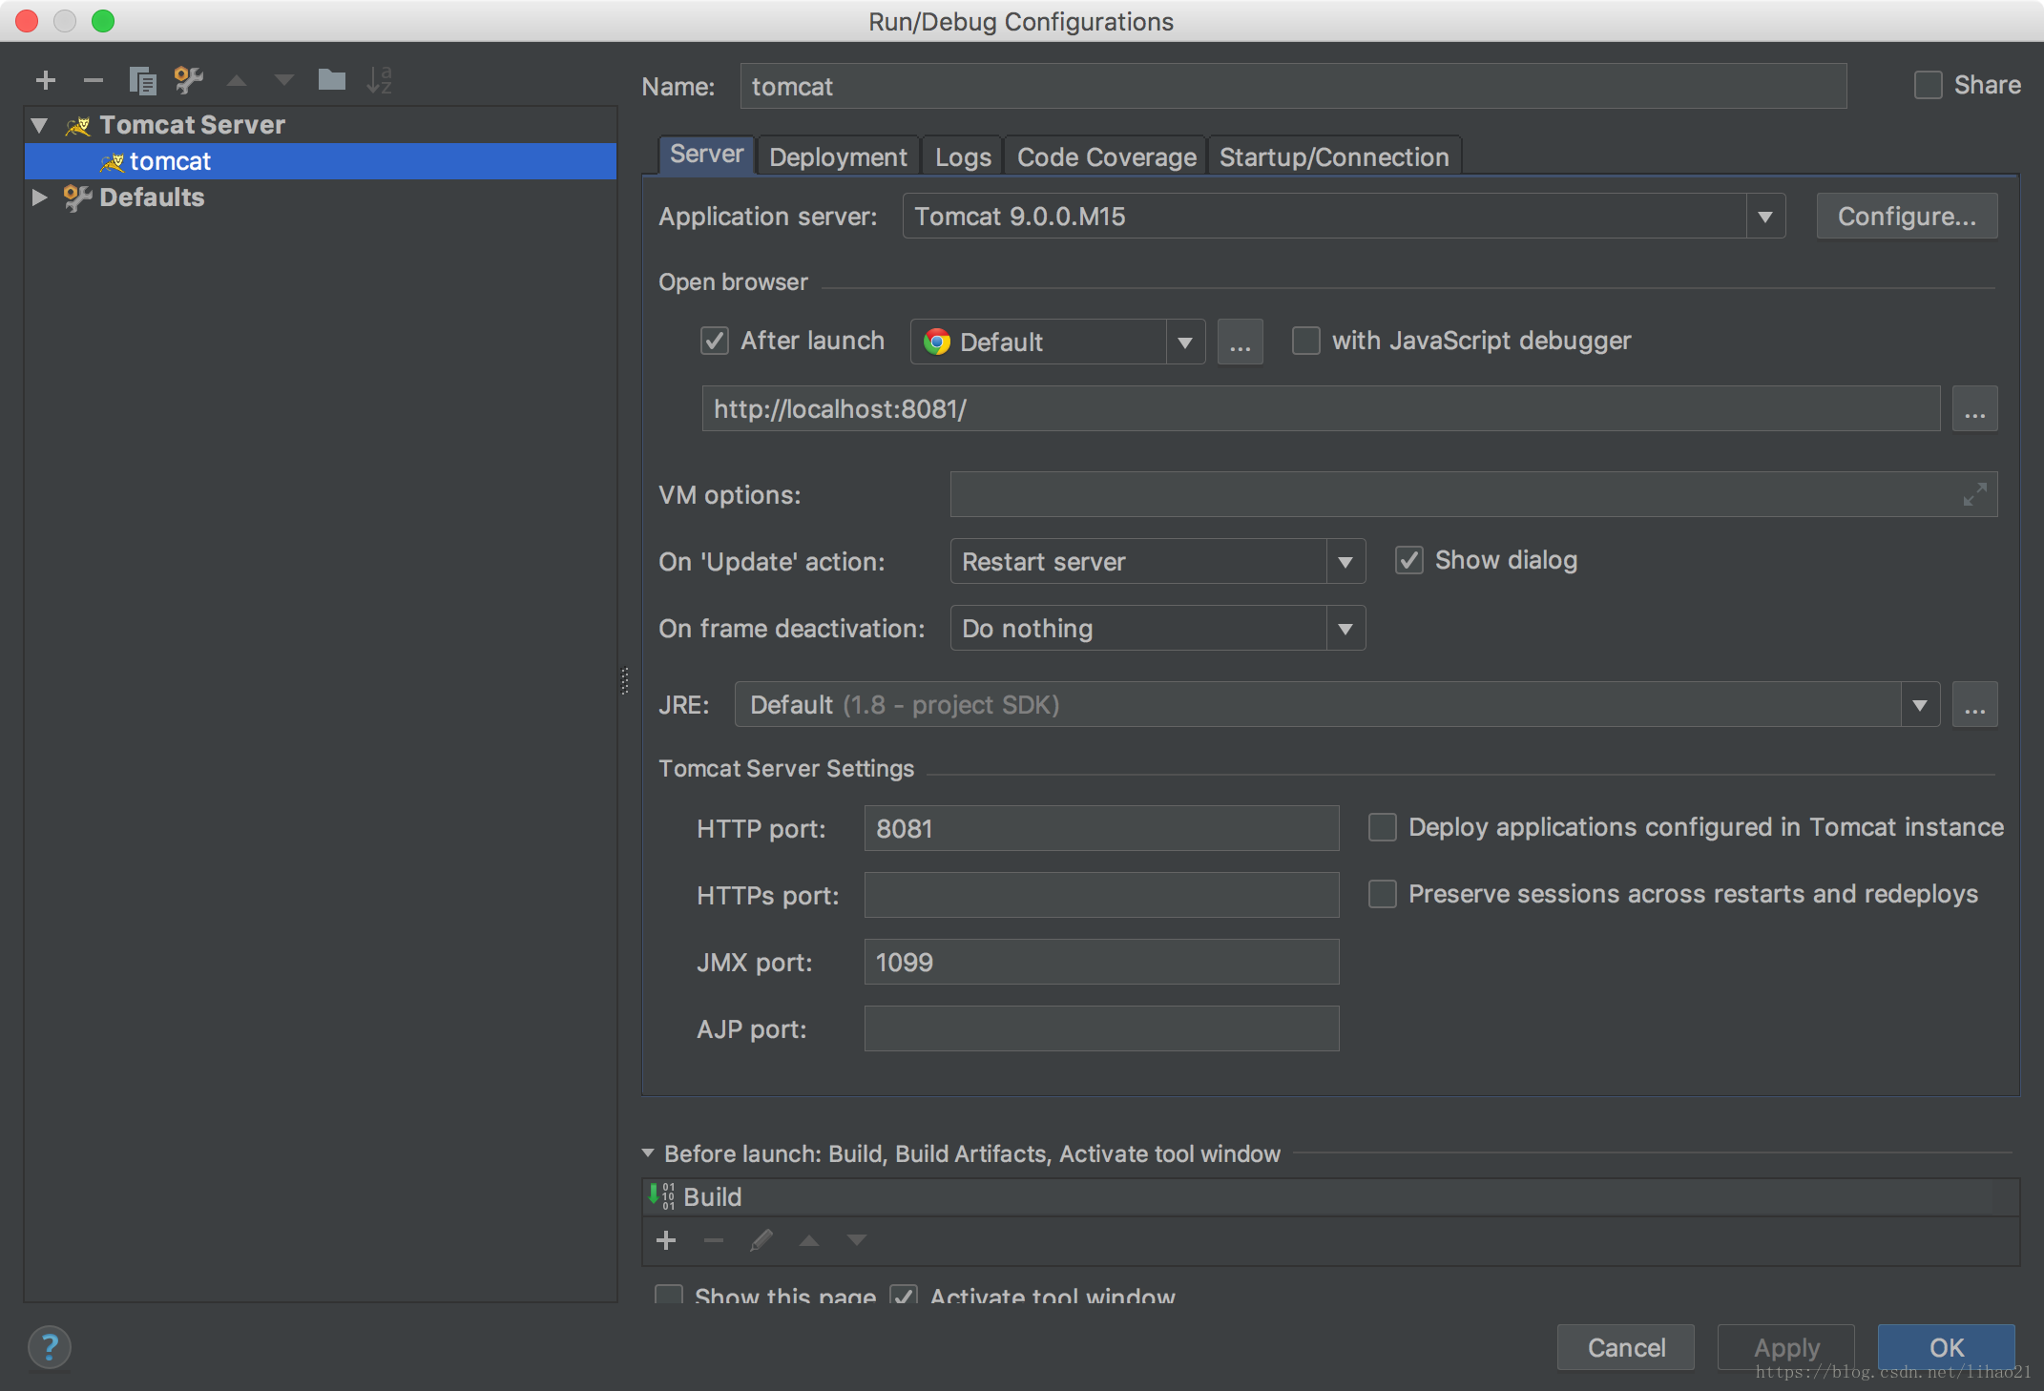Switch to the Startup/Connection tab
Image resolution: width=2044 pixels, height=1391 pixels.
(x=1333, y=156)
